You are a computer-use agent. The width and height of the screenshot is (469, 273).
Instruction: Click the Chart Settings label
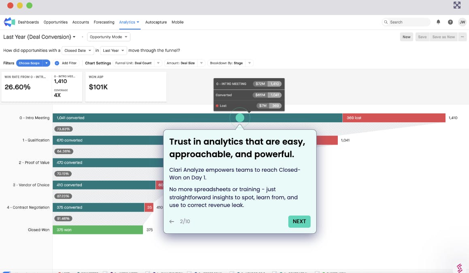click(x=98, y=63)
